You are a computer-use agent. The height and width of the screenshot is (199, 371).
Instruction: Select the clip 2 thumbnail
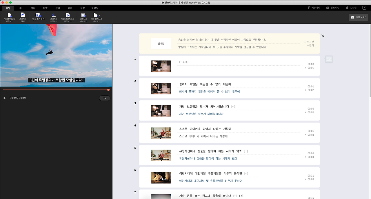[161, 88]
